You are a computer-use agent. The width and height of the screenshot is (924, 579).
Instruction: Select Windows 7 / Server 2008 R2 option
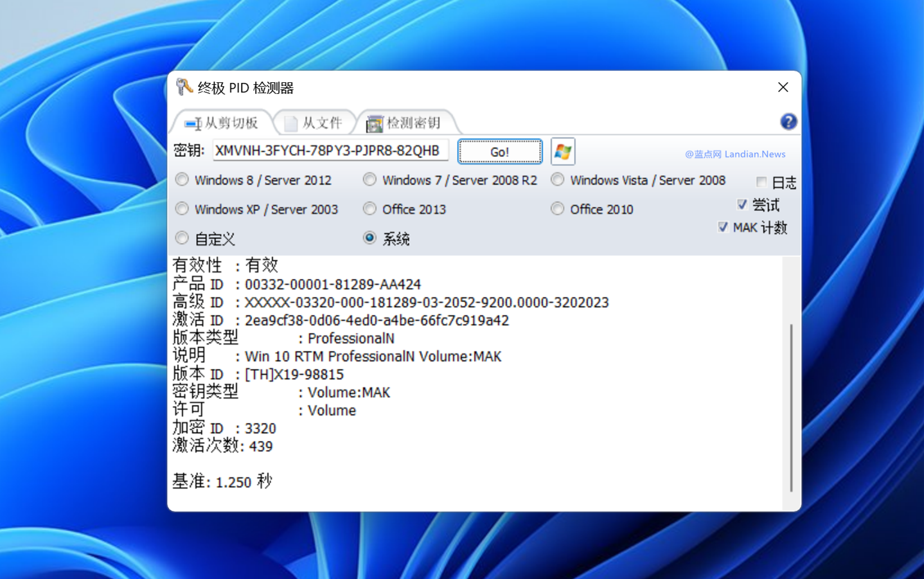pyautogui.click(x=369, y=180)
